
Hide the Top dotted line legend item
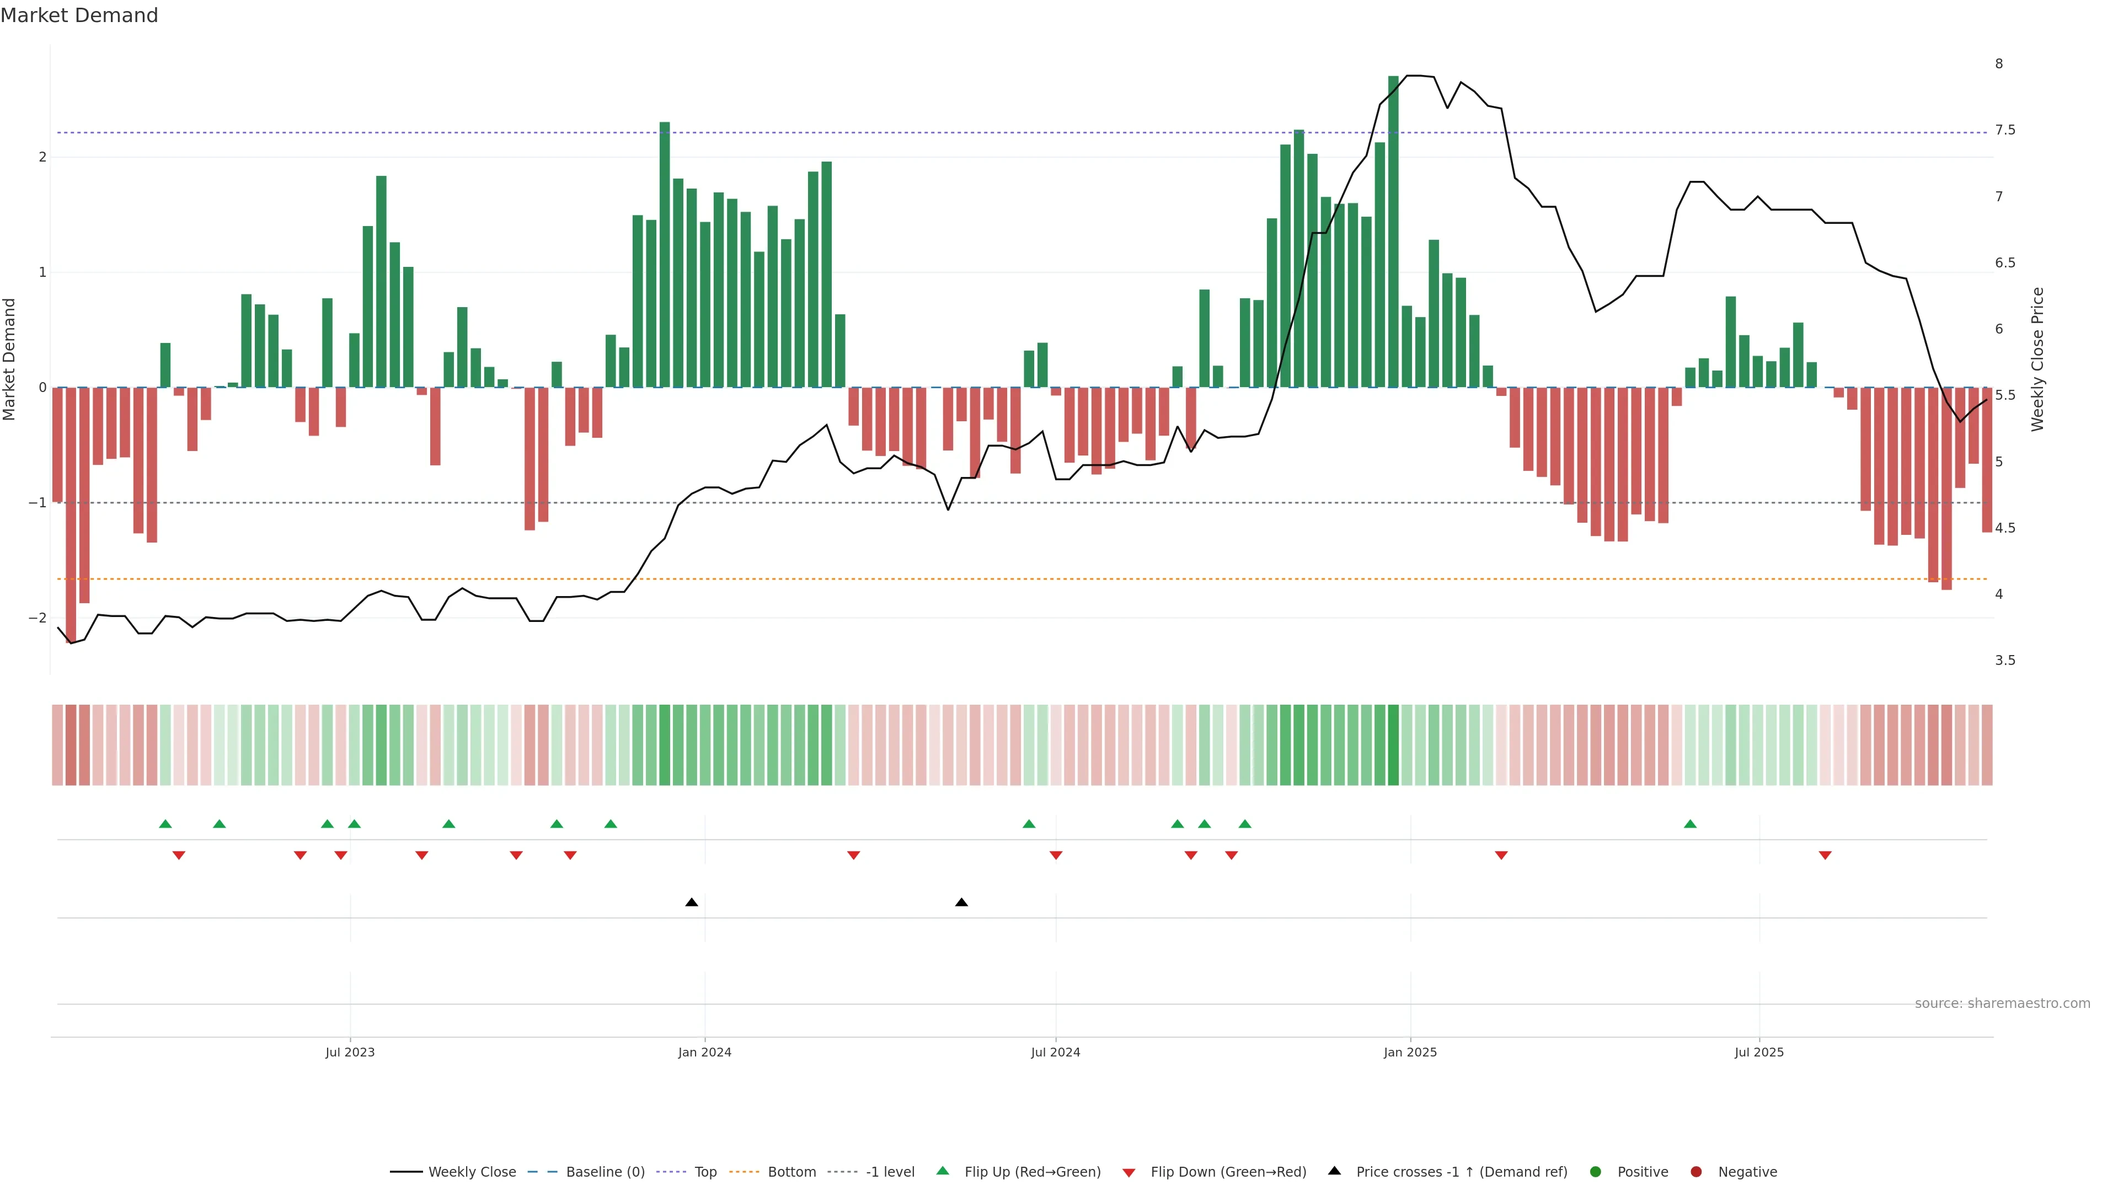705,1172
